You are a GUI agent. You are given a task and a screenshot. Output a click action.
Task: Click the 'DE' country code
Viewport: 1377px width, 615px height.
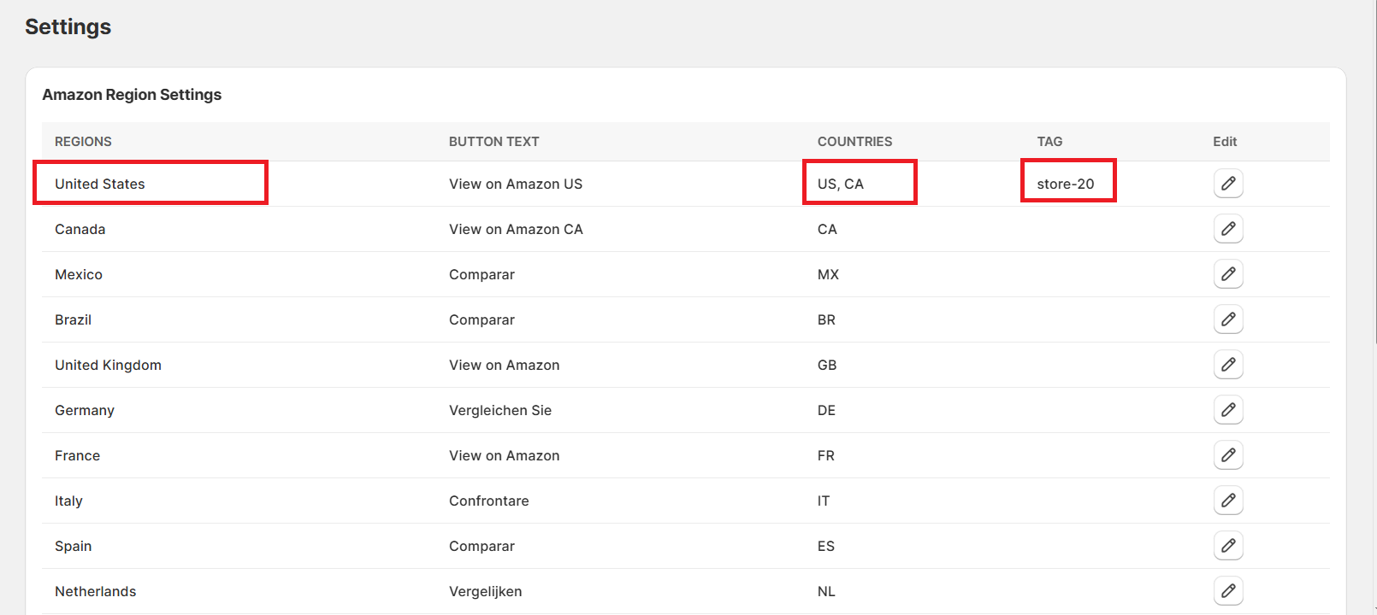coord(826,410)
